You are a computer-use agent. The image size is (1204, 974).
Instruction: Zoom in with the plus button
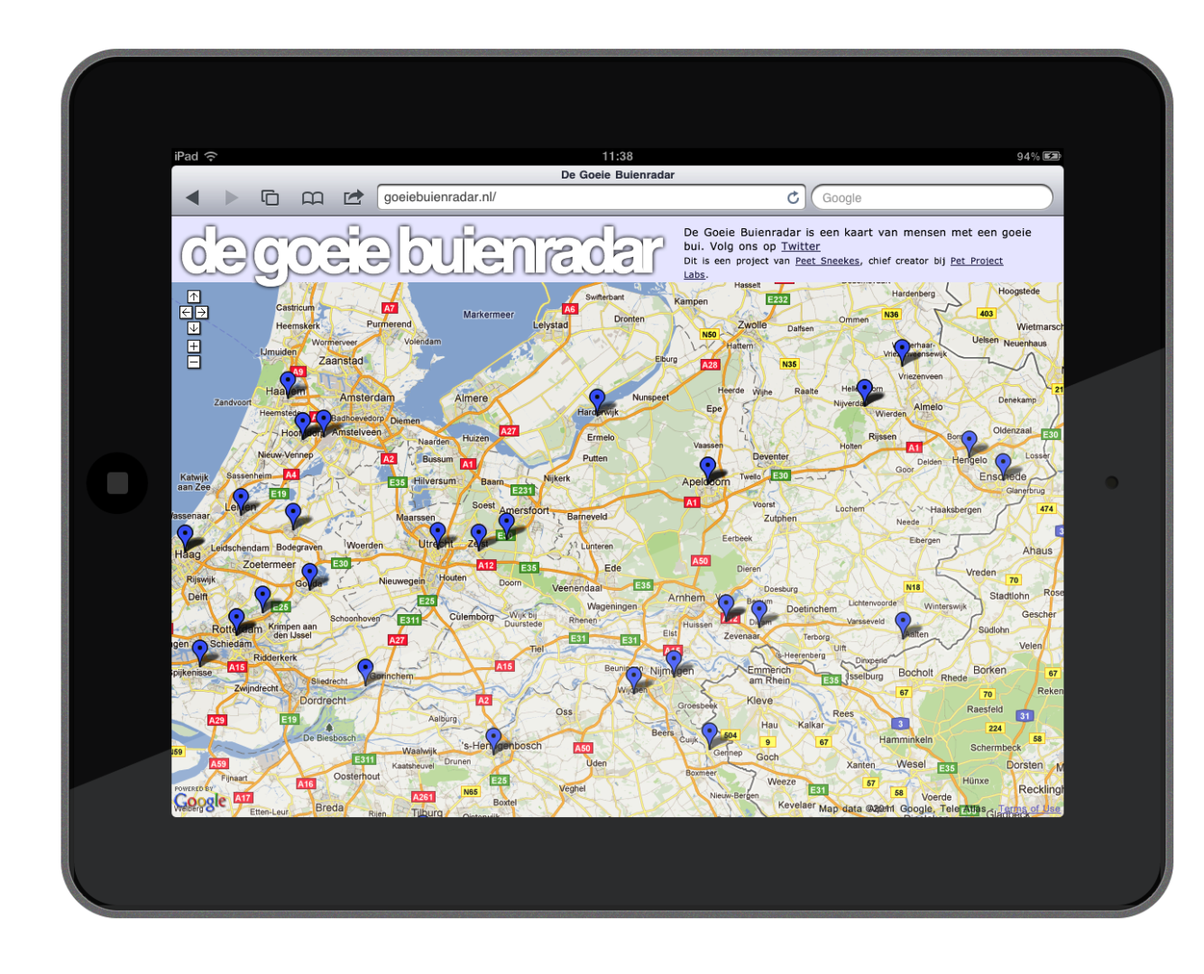tap(194, 346)
